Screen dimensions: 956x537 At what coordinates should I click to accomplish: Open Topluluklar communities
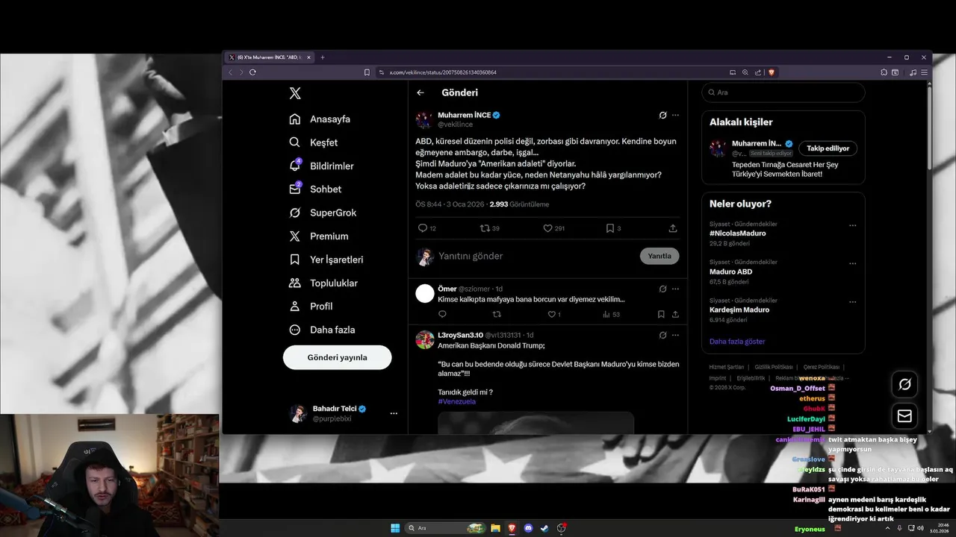(323, 283)
